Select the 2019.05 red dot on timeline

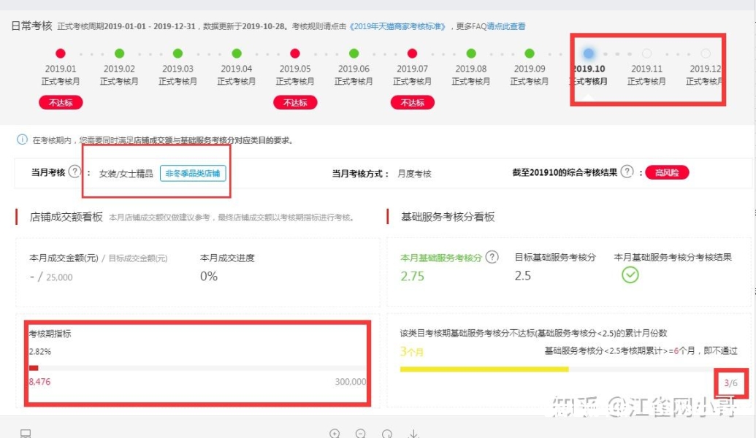pos(295,53)
